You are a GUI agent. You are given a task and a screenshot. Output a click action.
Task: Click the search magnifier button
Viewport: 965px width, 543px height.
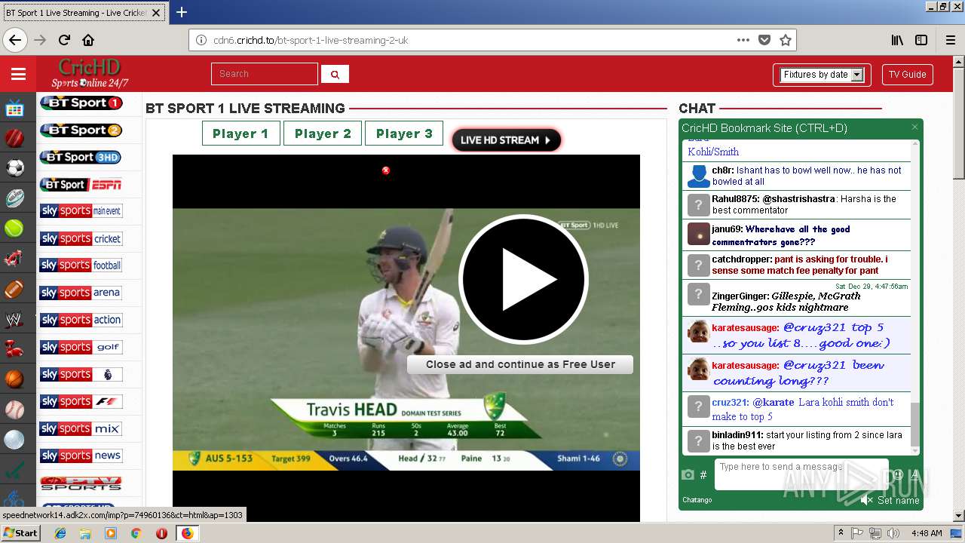coord(335,74)
